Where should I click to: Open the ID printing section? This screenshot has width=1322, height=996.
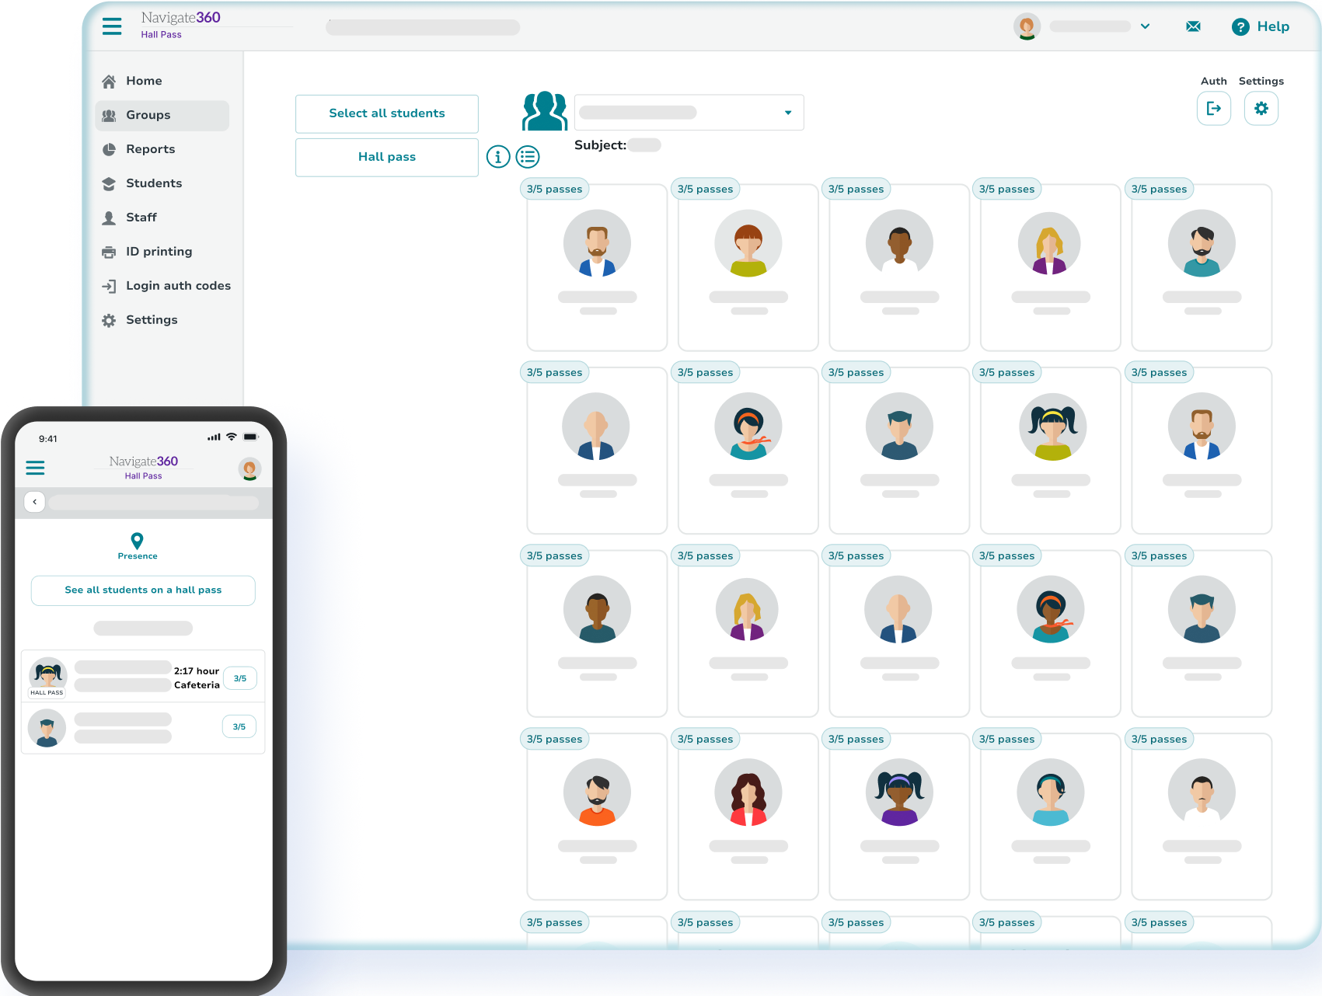[x=159, y=251]
